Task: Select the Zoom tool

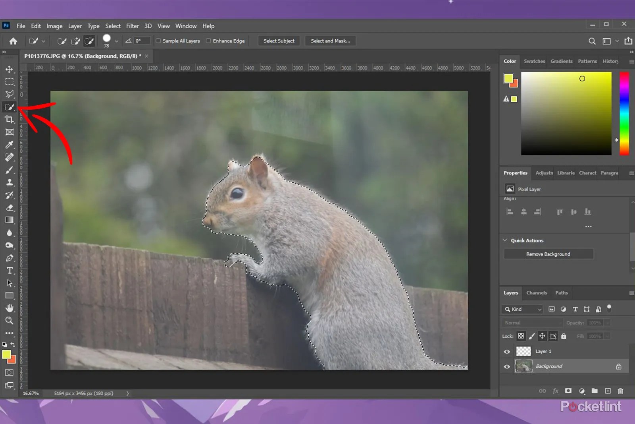Action: 9,321
